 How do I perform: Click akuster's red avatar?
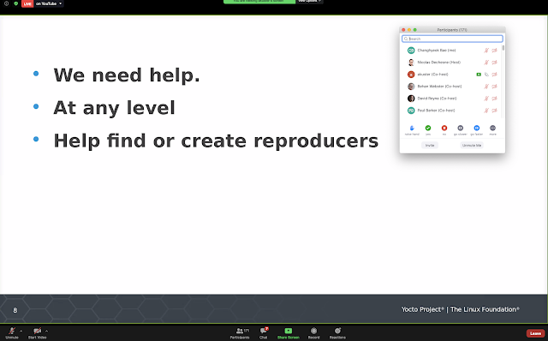tap(411, 75)
